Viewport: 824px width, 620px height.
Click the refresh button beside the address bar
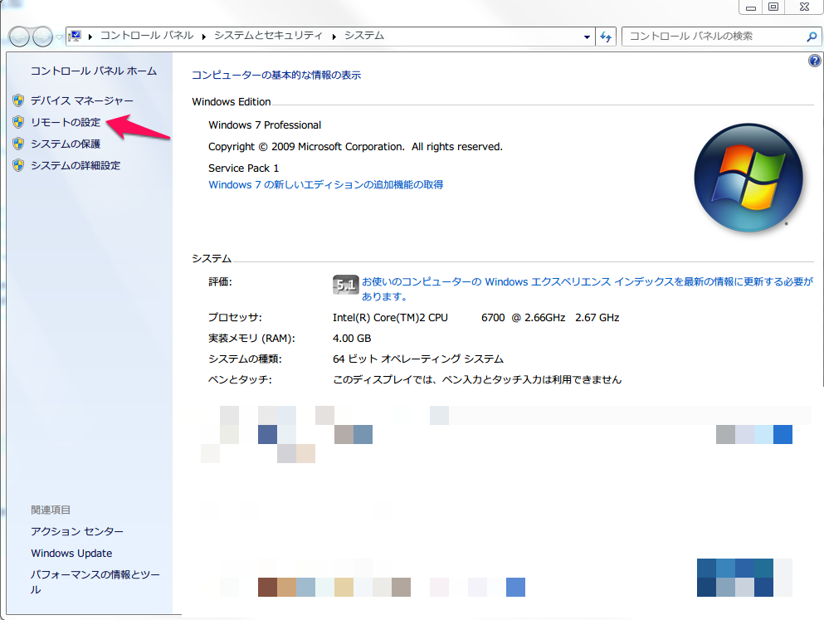[x=606, y=37]
